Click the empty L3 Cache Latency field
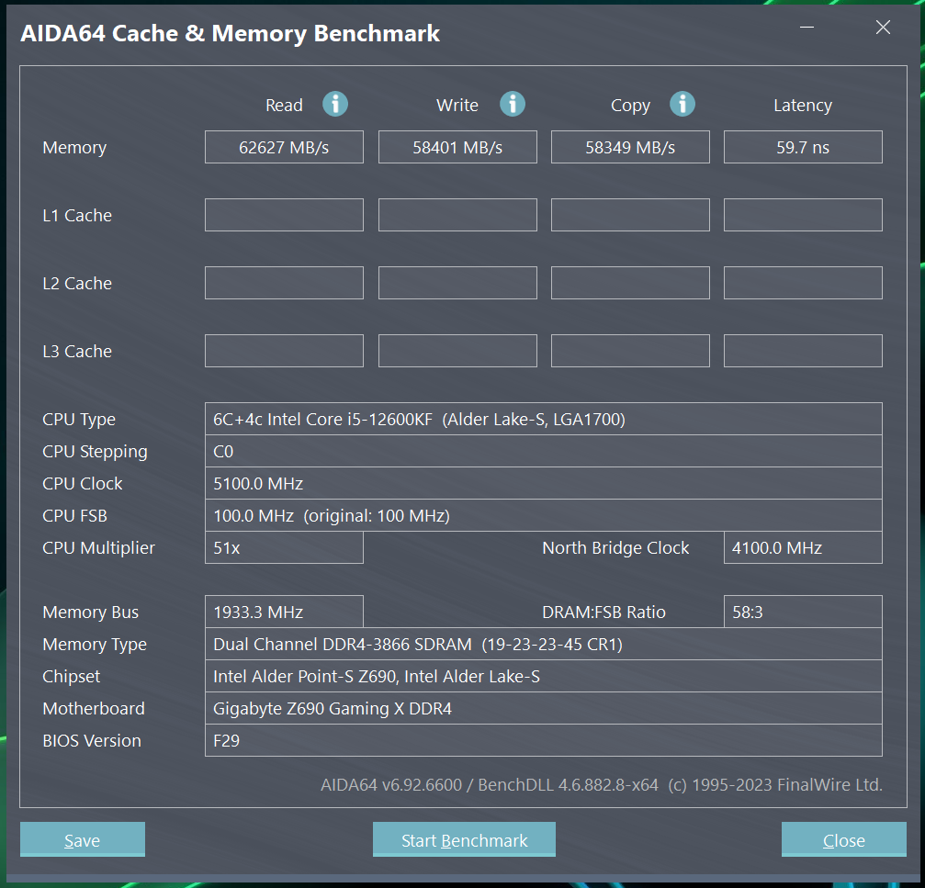This screenshot has height=888, width=925. pyautogui.click(x=803, y=351)
